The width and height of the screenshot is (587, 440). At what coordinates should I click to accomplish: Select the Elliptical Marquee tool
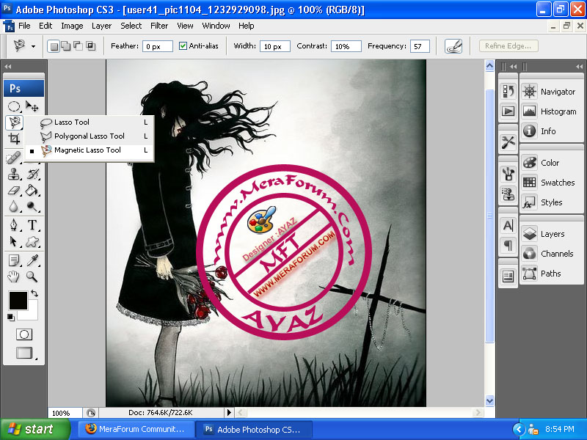tap(14, 106)
